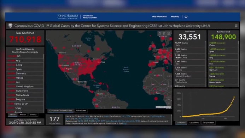Screen dimensions: 245x138
Task: Open the 1point3acres data source link
Action: point(111,121)
